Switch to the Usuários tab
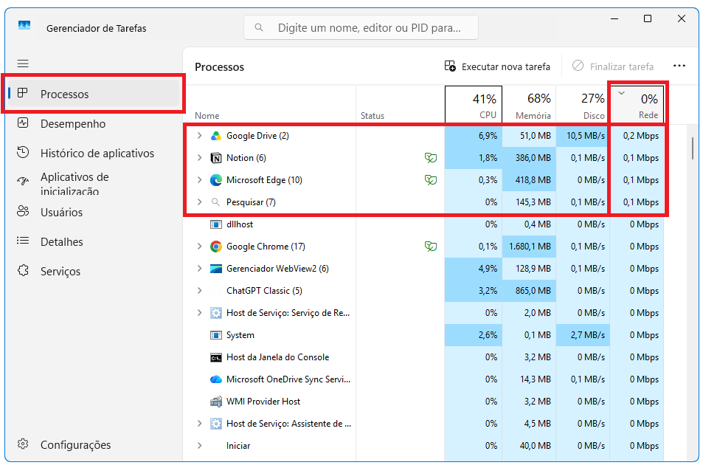703x468 pixels. pyautogui.click(x=94, y=212)
